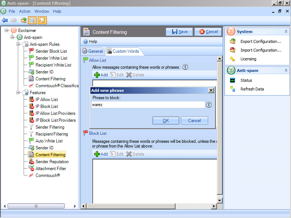
Task: Open the Content Filtering Help link
Action: 90,41
